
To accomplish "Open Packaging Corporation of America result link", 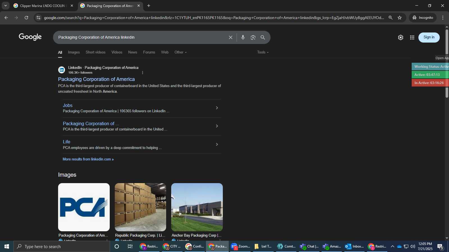I will [x=96, y=79].
